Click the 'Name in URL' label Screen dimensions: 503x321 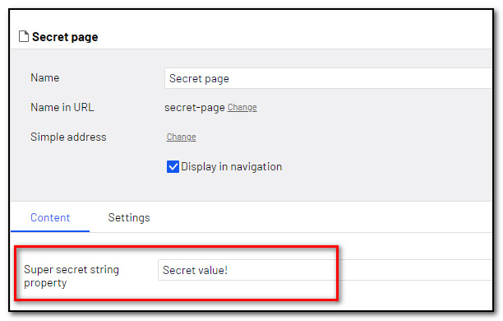[62, 107]
